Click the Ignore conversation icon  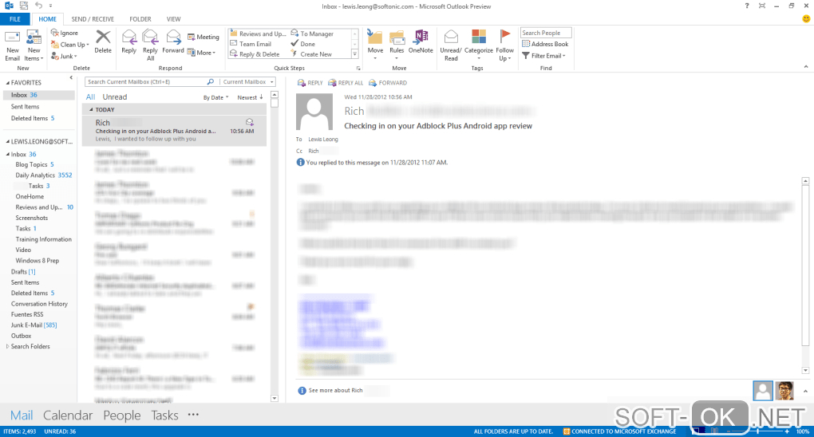pyautogui.click(x=65, y=33)
